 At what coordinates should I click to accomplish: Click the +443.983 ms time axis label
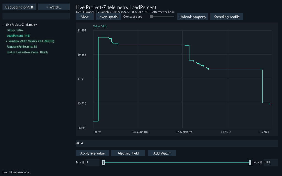tap(140, 132)
